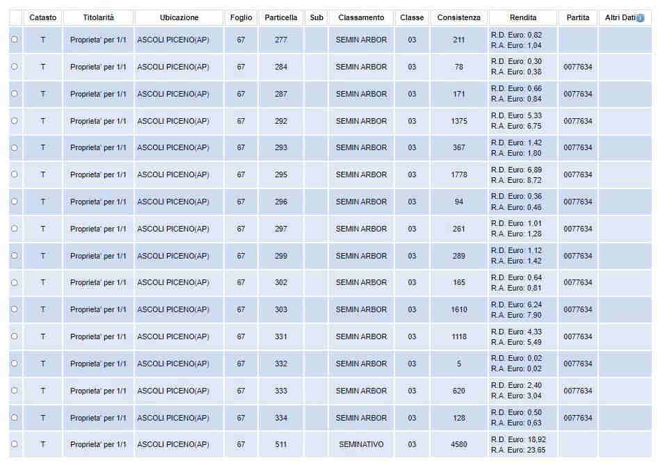The height and width of the screenshot is (463, 667).
Task: Select the radio button for Particella 299
Action: click(x=15, y=256)
